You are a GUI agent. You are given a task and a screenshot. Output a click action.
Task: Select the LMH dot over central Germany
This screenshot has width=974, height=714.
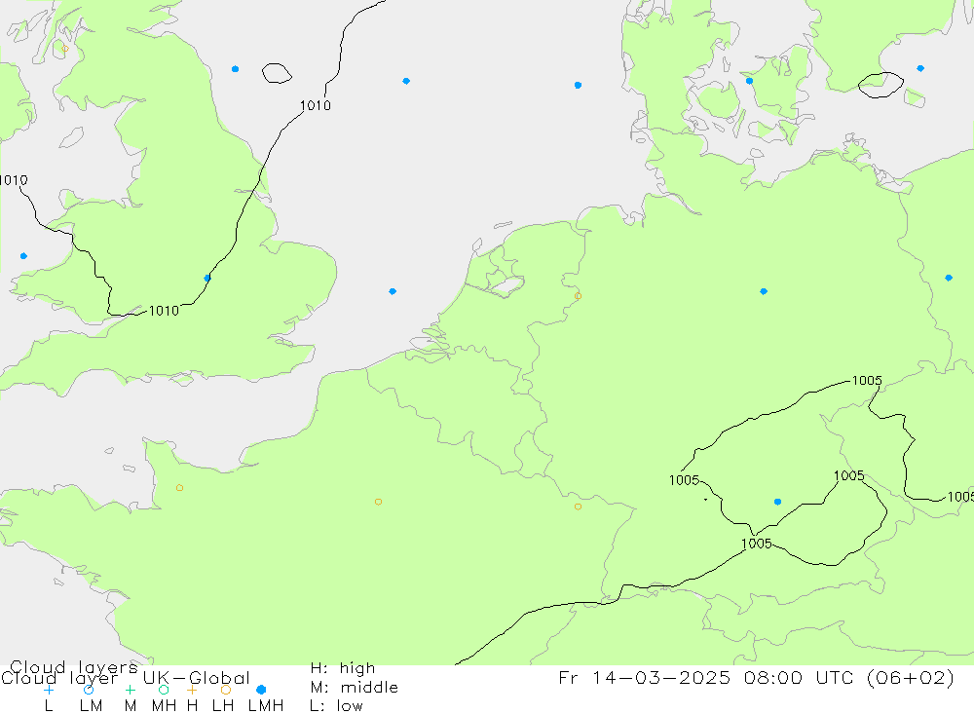[x=764, y=291]
